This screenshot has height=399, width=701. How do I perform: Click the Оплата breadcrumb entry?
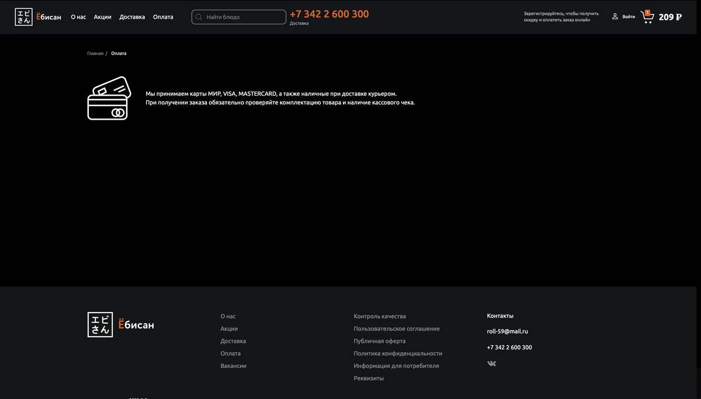(x=119, y=54)
